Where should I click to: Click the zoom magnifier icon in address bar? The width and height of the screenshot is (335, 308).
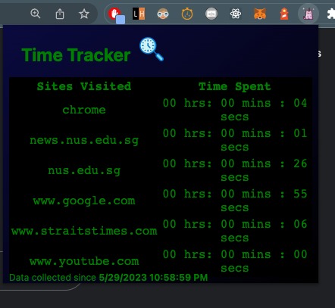(36, 14)
